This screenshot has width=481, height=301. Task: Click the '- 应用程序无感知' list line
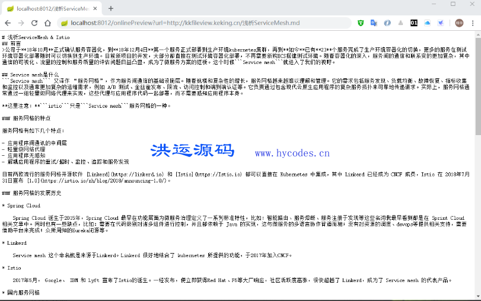(24, 156)
